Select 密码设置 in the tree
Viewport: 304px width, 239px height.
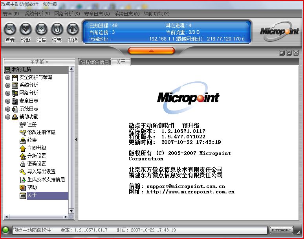(37, 164)
